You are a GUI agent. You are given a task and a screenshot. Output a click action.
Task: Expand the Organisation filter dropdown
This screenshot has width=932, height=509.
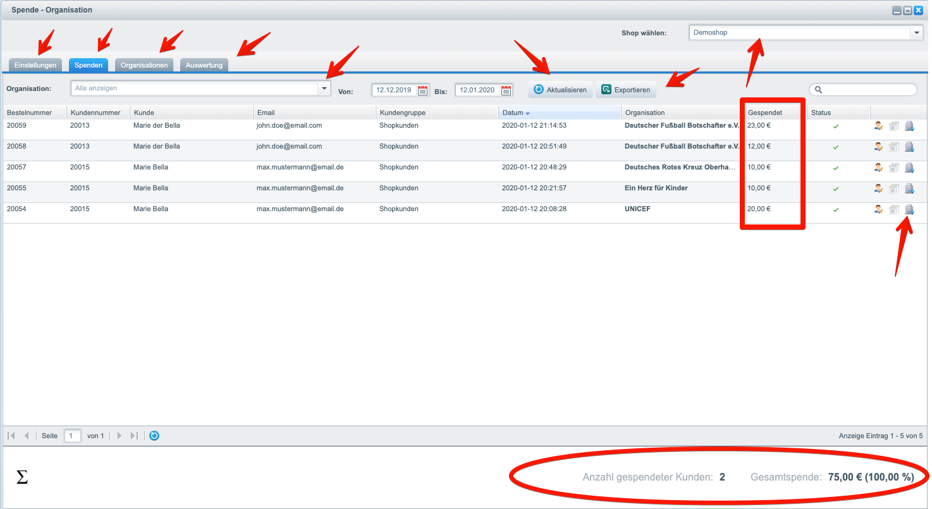click(x=324, y=89)
